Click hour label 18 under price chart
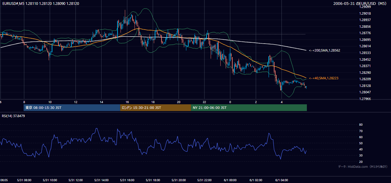This screenshot has height=183, width=391. (153, 102)
